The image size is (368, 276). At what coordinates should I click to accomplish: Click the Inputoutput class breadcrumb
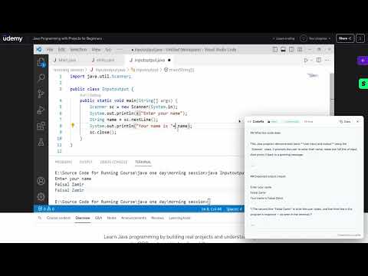(x=145, y=70)
